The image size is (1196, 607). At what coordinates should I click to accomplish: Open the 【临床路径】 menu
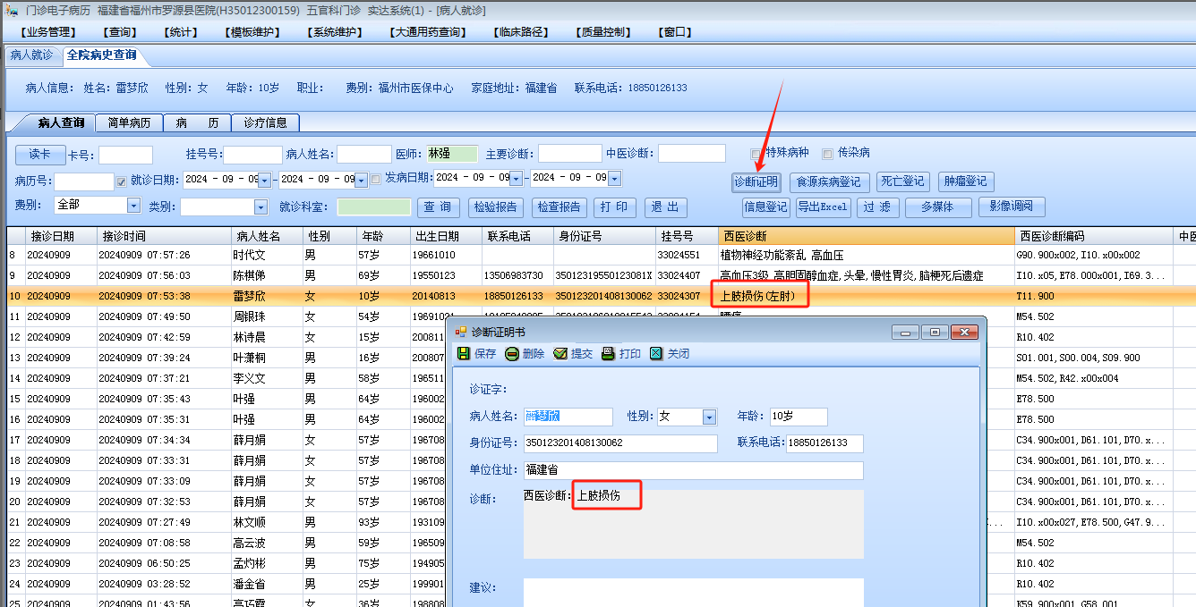(x=519, y=32)
